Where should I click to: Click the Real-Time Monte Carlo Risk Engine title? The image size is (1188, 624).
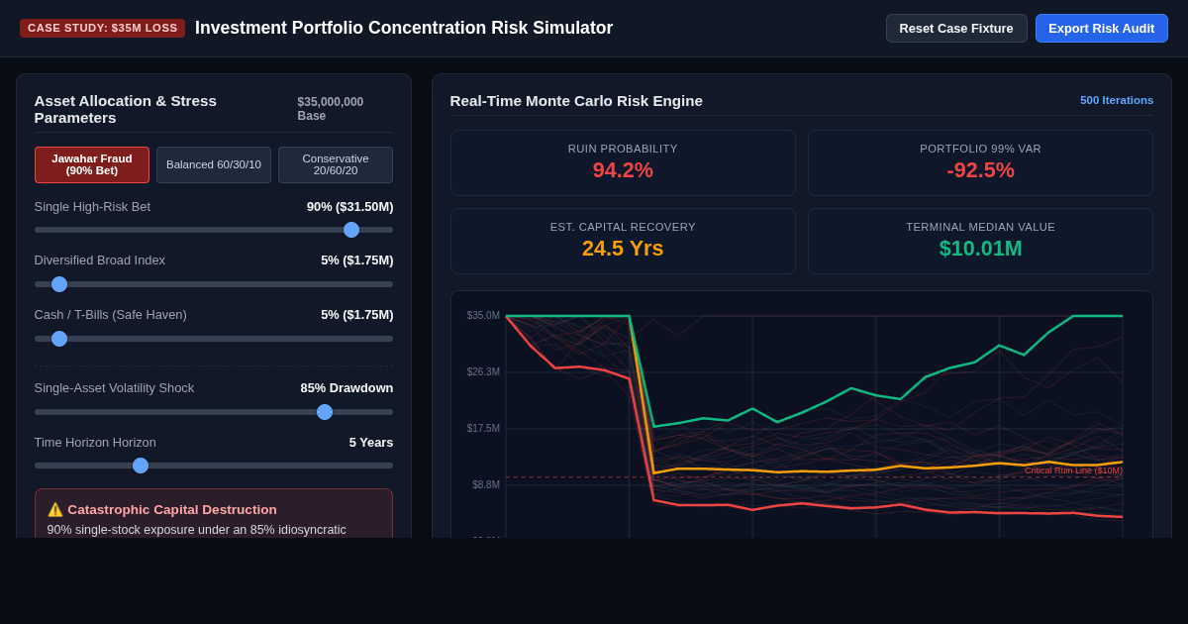pyautogui.click(x=576, y=100)
